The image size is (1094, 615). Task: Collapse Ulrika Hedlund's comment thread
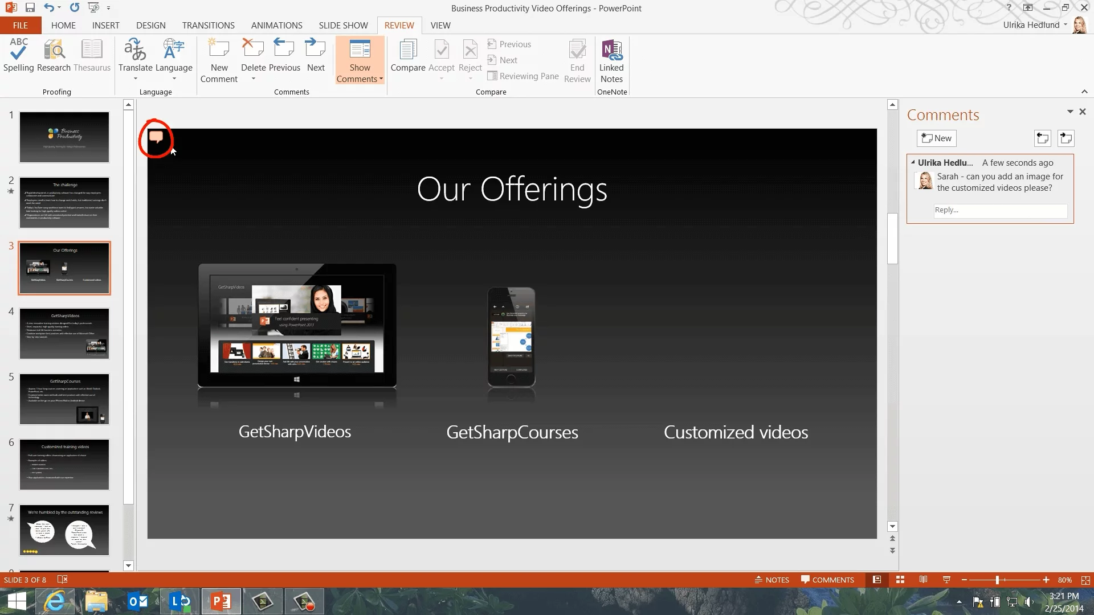click(913, 162)
